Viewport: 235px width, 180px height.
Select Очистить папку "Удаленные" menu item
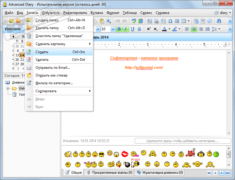point(59,36)
